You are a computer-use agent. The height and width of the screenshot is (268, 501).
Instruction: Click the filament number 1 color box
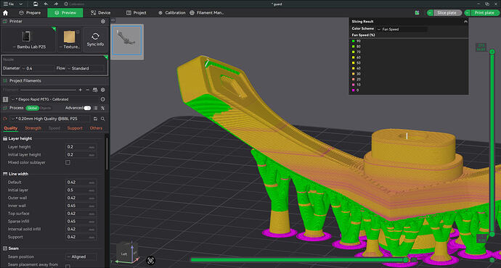pos(5,99)
